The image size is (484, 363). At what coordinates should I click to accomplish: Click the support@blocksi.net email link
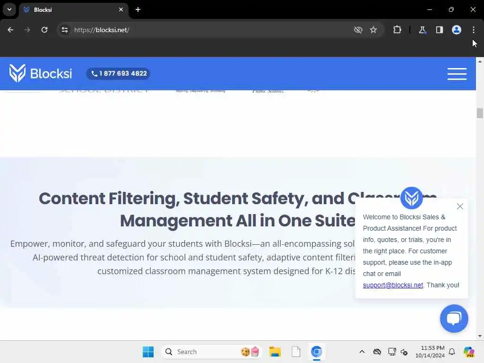click(x=393, y=285)
